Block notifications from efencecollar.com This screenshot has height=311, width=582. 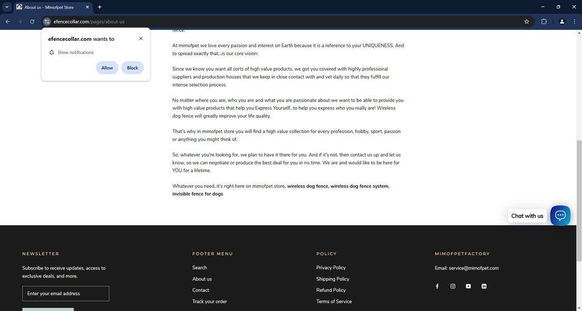click(132, 68)
